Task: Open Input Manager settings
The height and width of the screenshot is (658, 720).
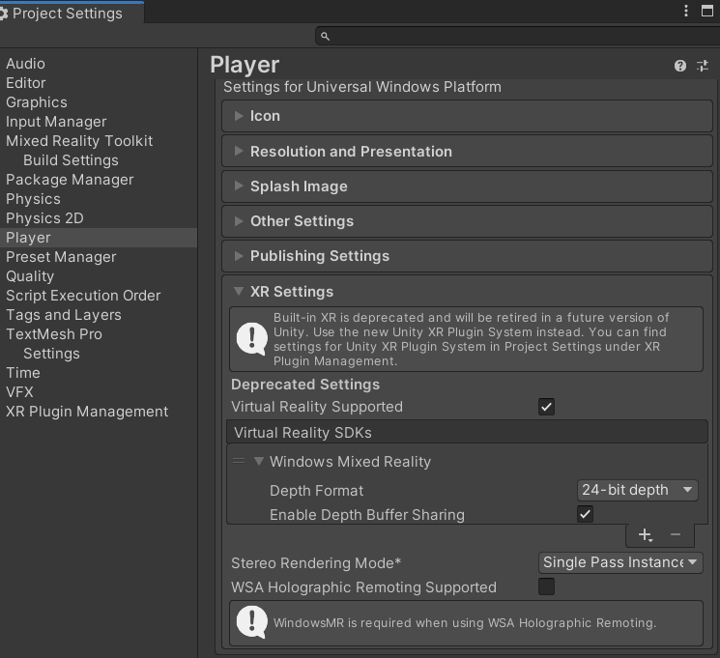Action: click(56, 122)
